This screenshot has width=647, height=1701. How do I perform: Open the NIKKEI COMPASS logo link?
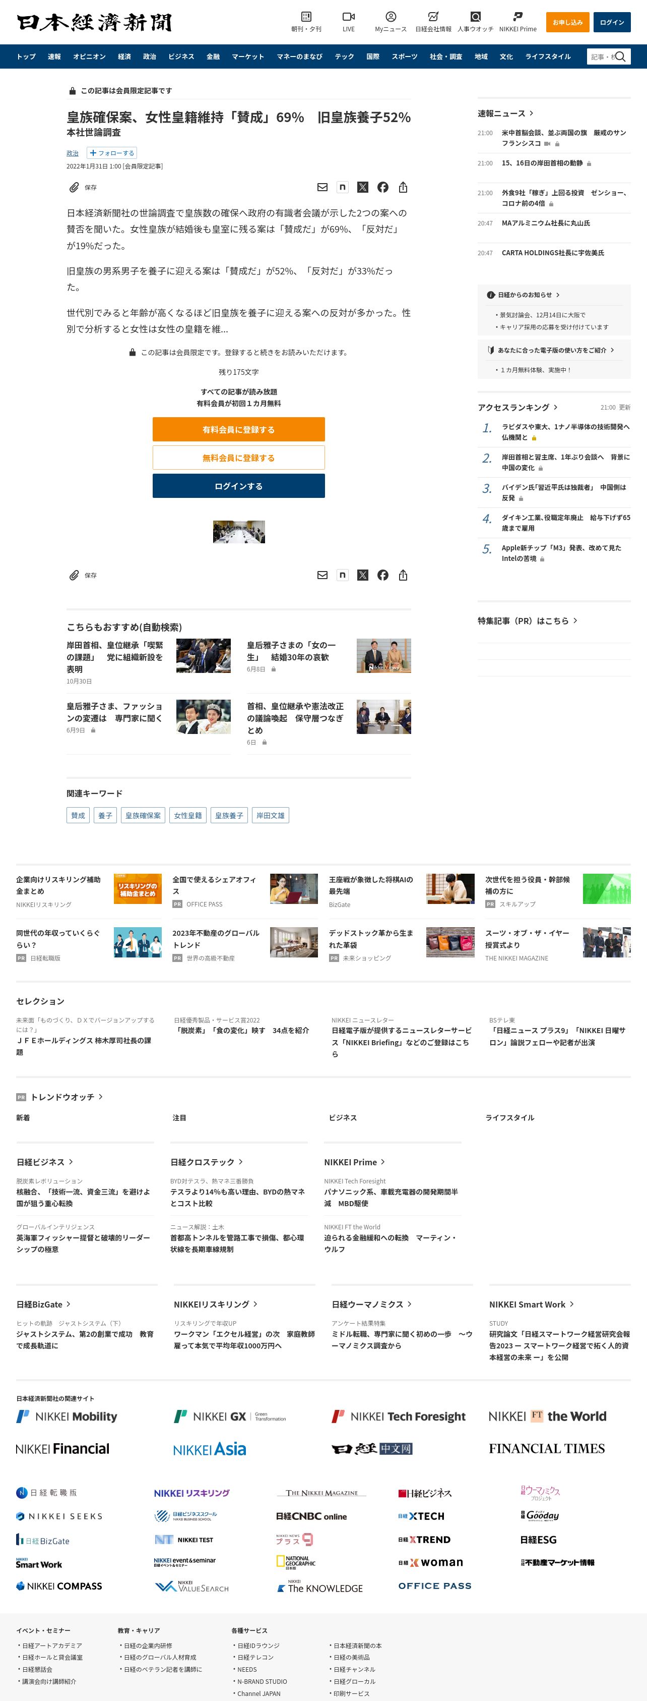[58, 1586]
